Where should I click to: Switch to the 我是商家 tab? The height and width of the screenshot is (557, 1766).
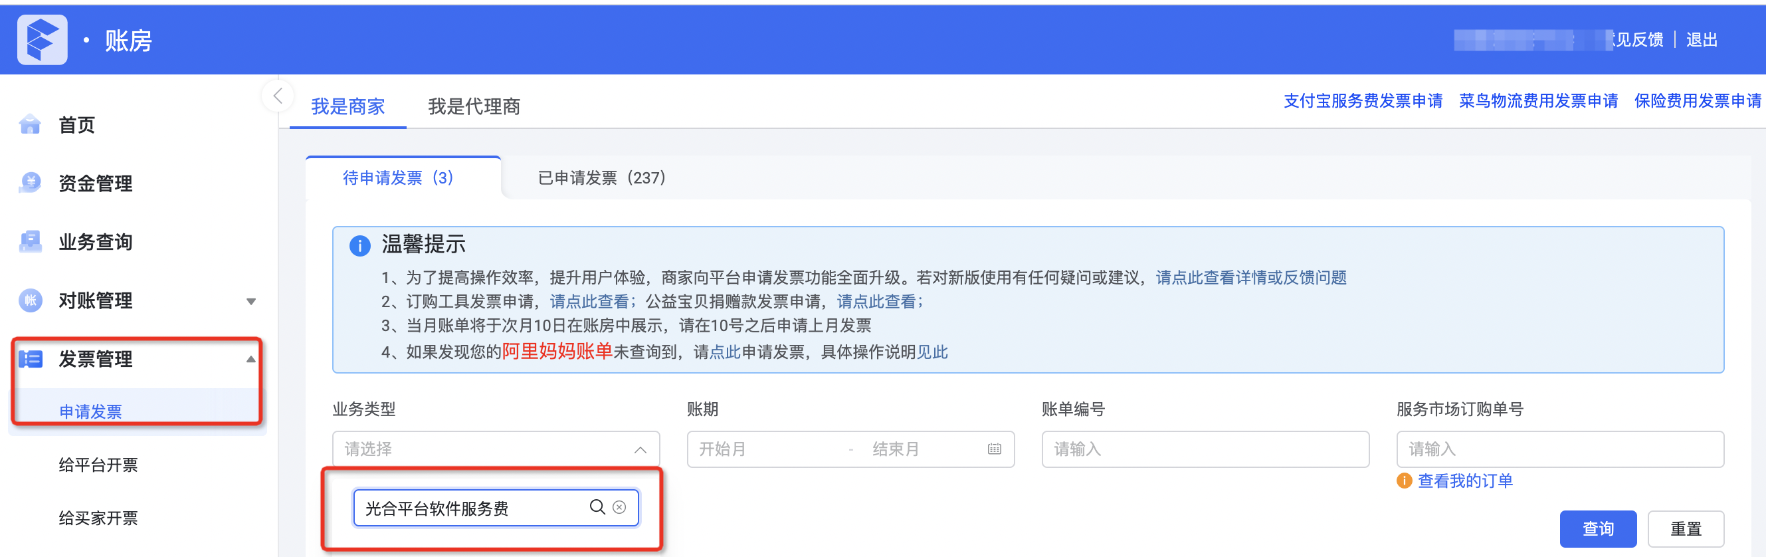[347, 106]
